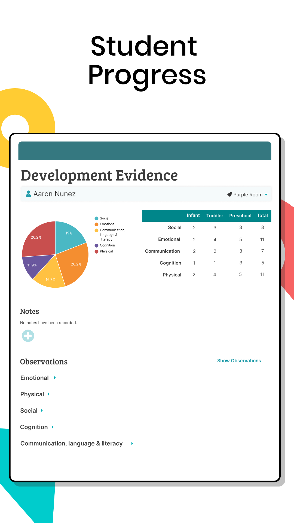
Task: Click the Social legend color dot
Action: 96,218
